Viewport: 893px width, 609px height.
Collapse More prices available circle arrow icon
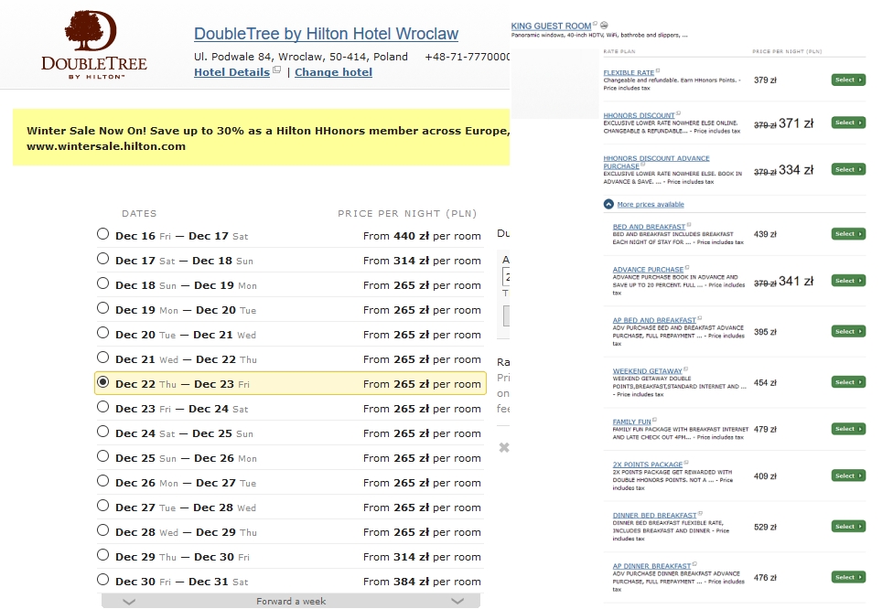(608, 204)
